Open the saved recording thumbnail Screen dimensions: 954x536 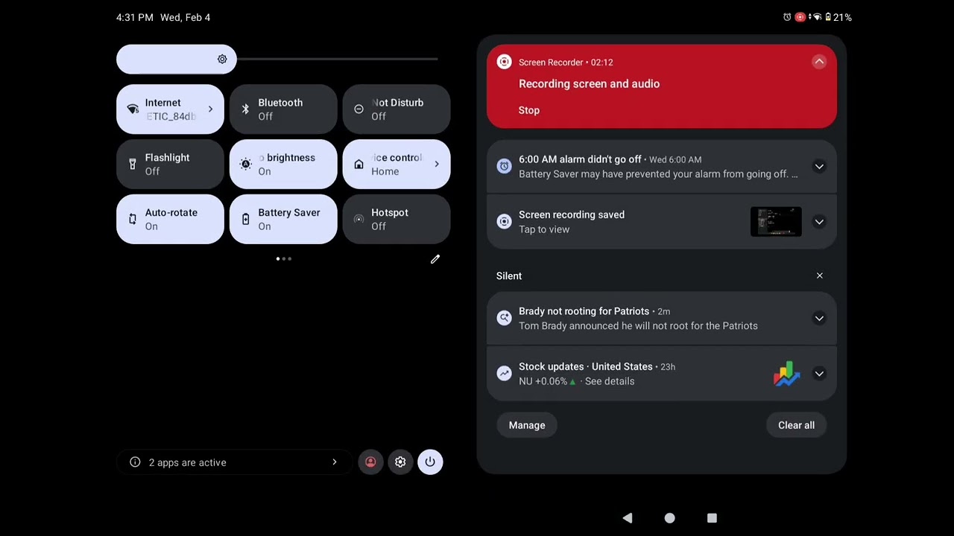coord(776,222)
